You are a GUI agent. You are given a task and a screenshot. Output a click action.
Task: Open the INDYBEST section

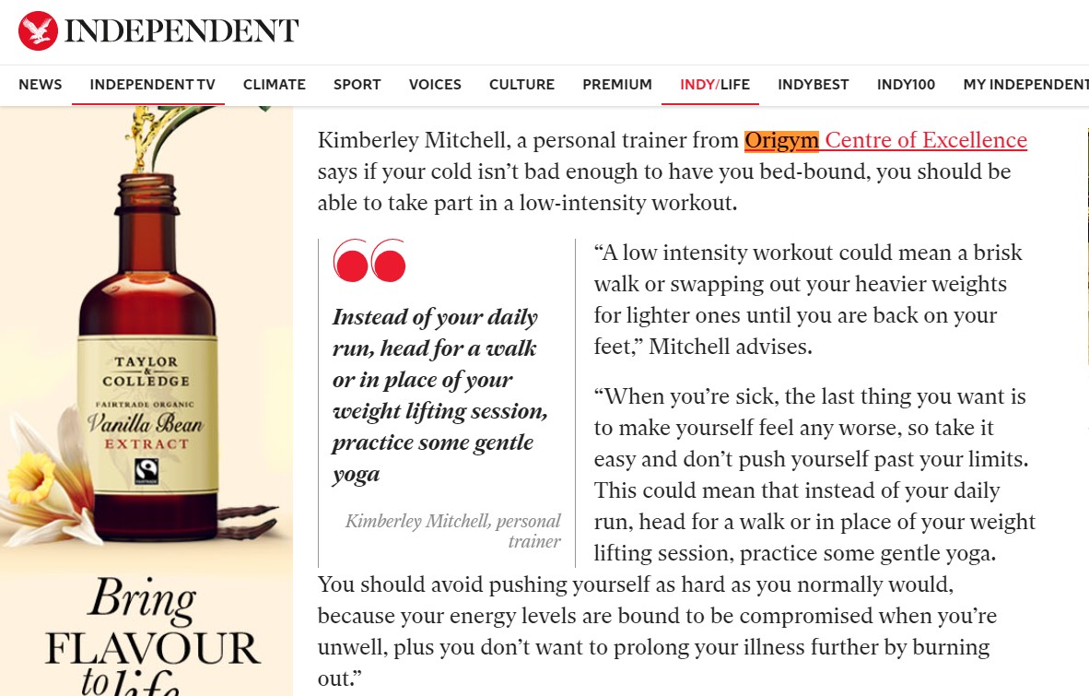pyautogui.click(x=813, y=84)
